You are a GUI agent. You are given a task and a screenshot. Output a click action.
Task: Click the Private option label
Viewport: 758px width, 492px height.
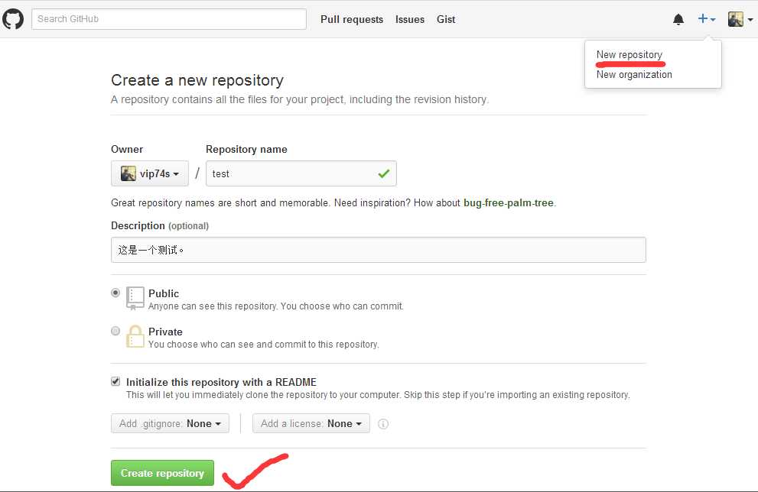coord(165,332)
